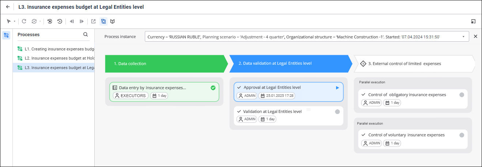The height and width of the screenshot is (167, 482).
Task: Click the stop process icon
Action: click(x=50, y=22)
